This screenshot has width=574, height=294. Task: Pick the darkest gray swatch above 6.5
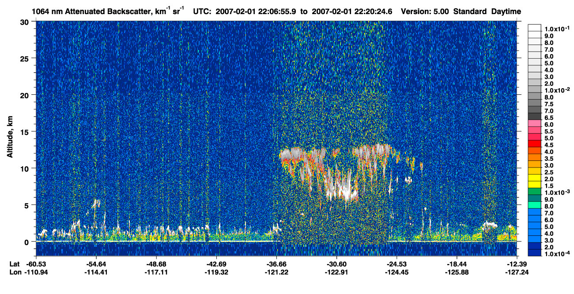tap(534, 116)
